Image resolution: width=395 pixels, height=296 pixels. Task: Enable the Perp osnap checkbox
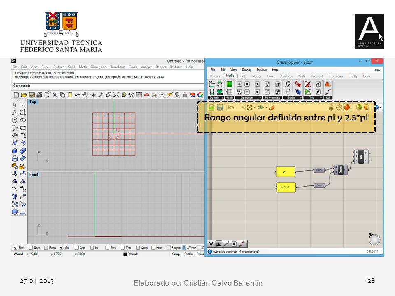pos(107,247)
